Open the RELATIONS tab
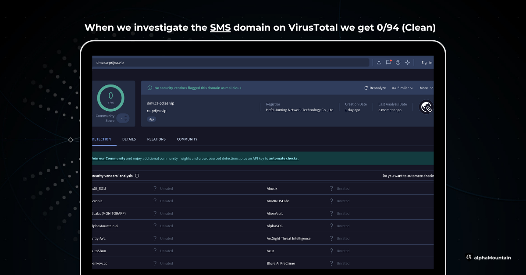Image resolution: width=526 pixels, height=275 pixels. pos(156,139)
